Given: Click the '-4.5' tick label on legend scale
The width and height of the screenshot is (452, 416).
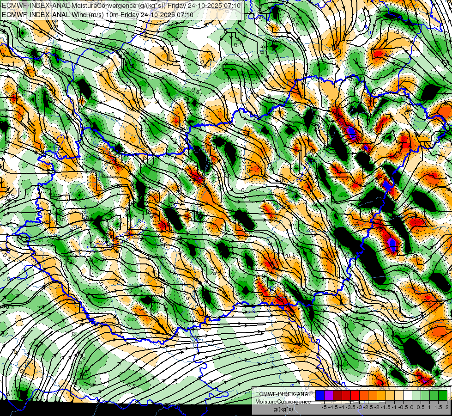Looking at the screenshot, I should (x=333, y=407).
